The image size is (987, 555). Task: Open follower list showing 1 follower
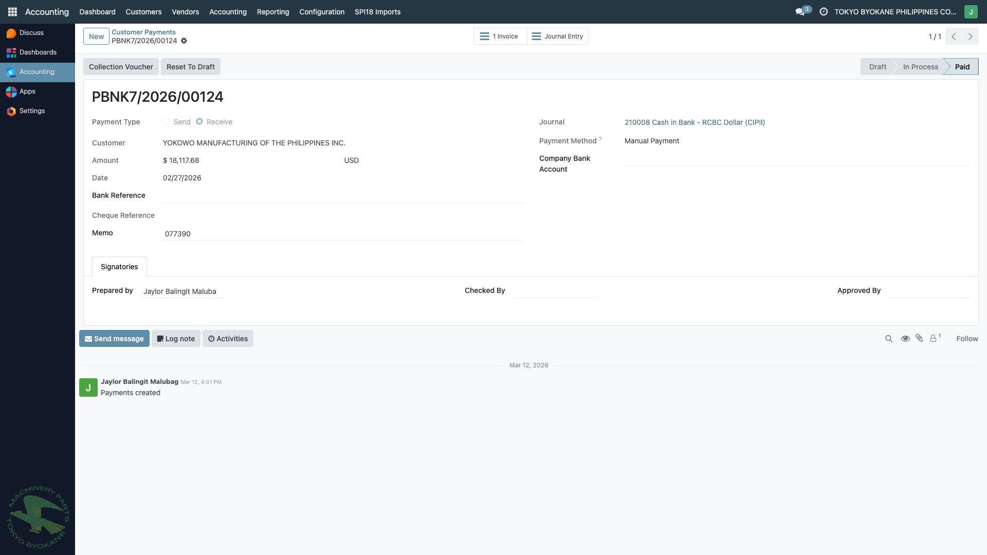(934, 338)
